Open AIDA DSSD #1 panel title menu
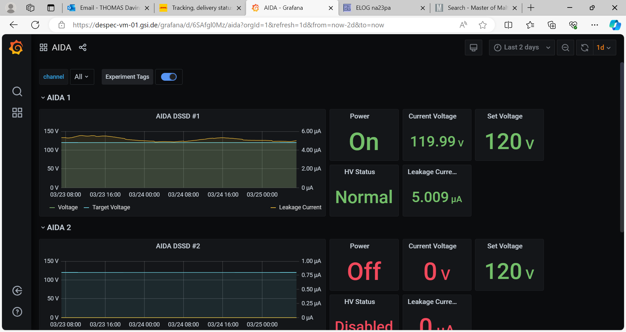This screenshot has width=626, height=332. point(178,116)
